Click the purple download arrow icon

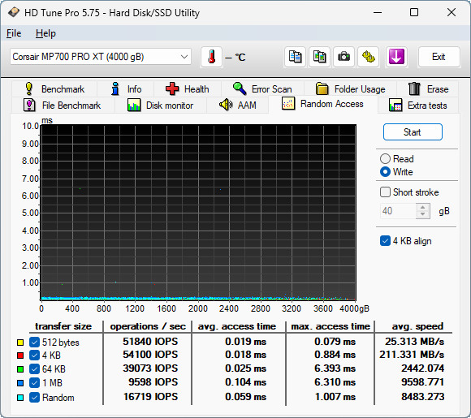(396, 57)
